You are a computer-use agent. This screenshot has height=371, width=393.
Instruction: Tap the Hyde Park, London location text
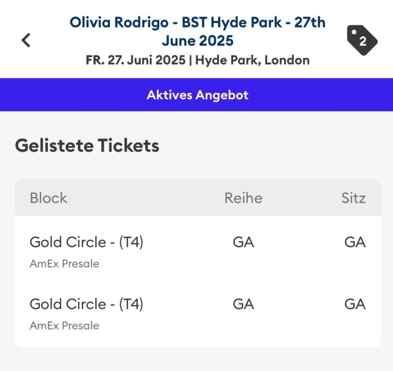pyautogui.click(x=253, y=61)
